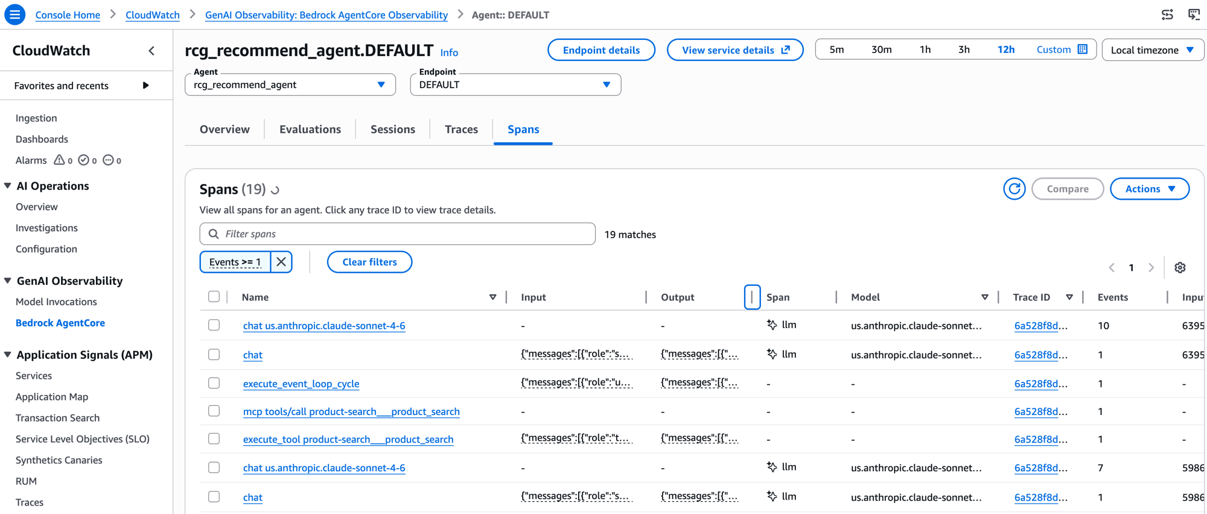Click Clear filters
The width and height of the screenshot is (1207, 514).
point(369,262)
